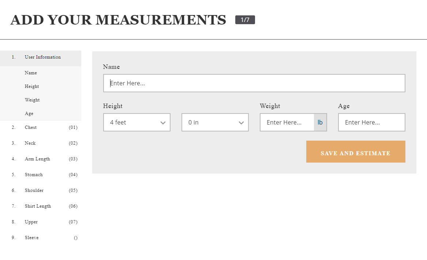Toggle the lb weight unit
Viewport: 427px width, 260px height.
(320, 122)
